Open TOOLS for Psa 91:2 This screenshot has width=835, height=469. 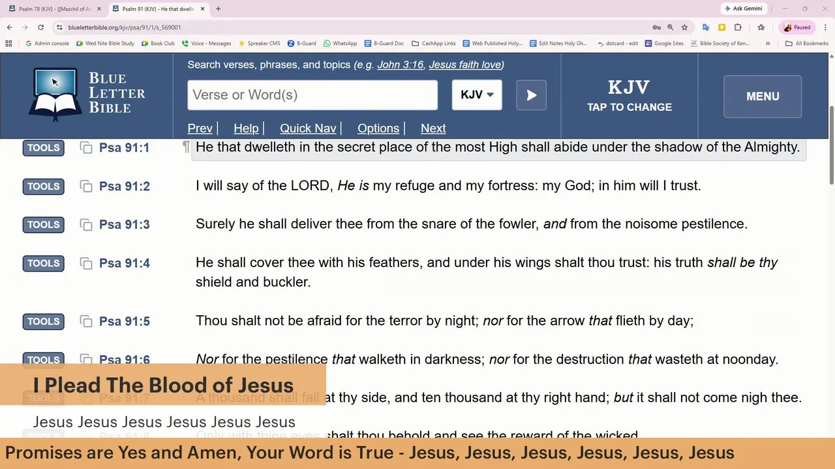tap(44, 186)
